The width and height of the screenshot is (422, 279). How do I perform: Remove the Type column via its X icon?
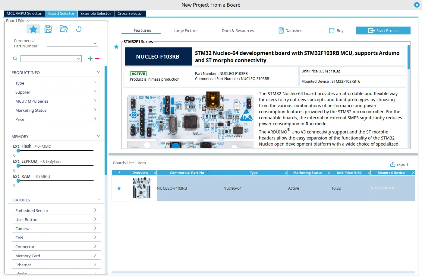286,173
